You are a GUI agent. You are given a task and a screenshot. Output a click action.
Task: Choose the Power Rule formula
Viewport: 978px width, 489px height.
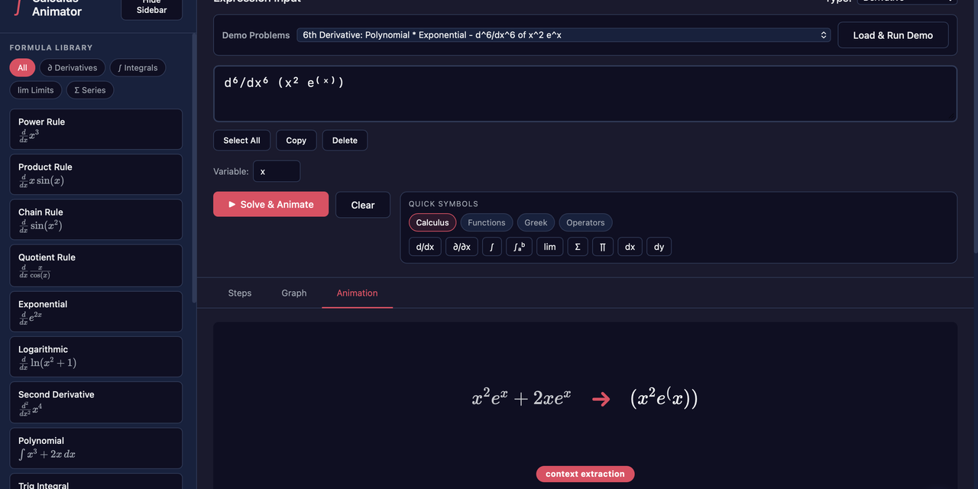[96, 129]
